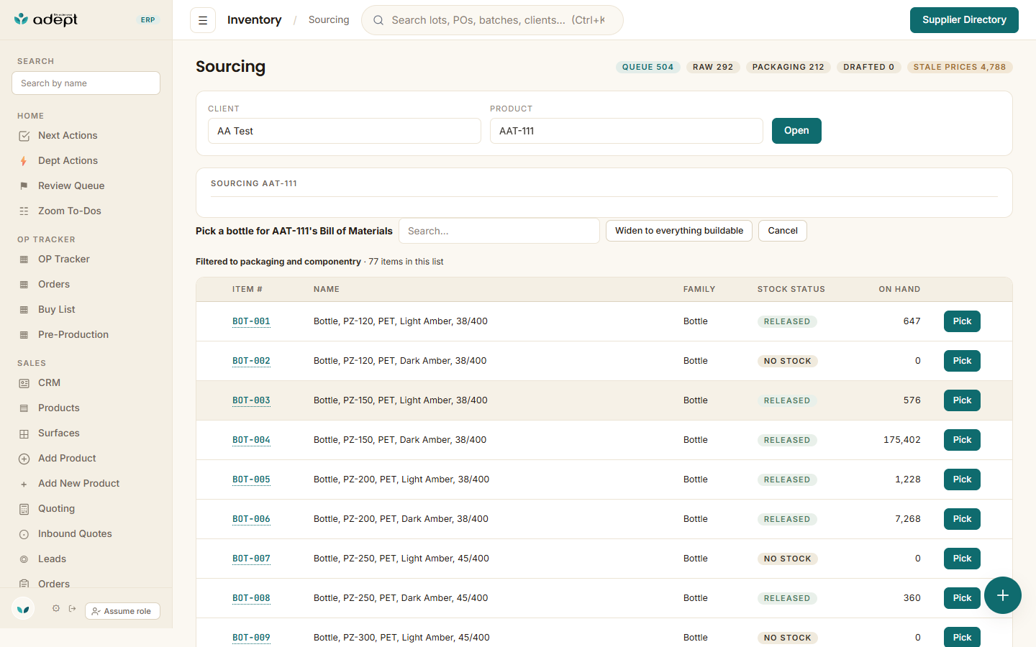Click Widen to everything buildable

[x=679, y=231]
